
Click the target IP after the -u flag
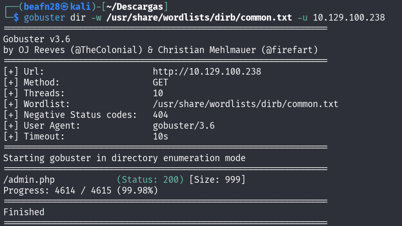348,18
